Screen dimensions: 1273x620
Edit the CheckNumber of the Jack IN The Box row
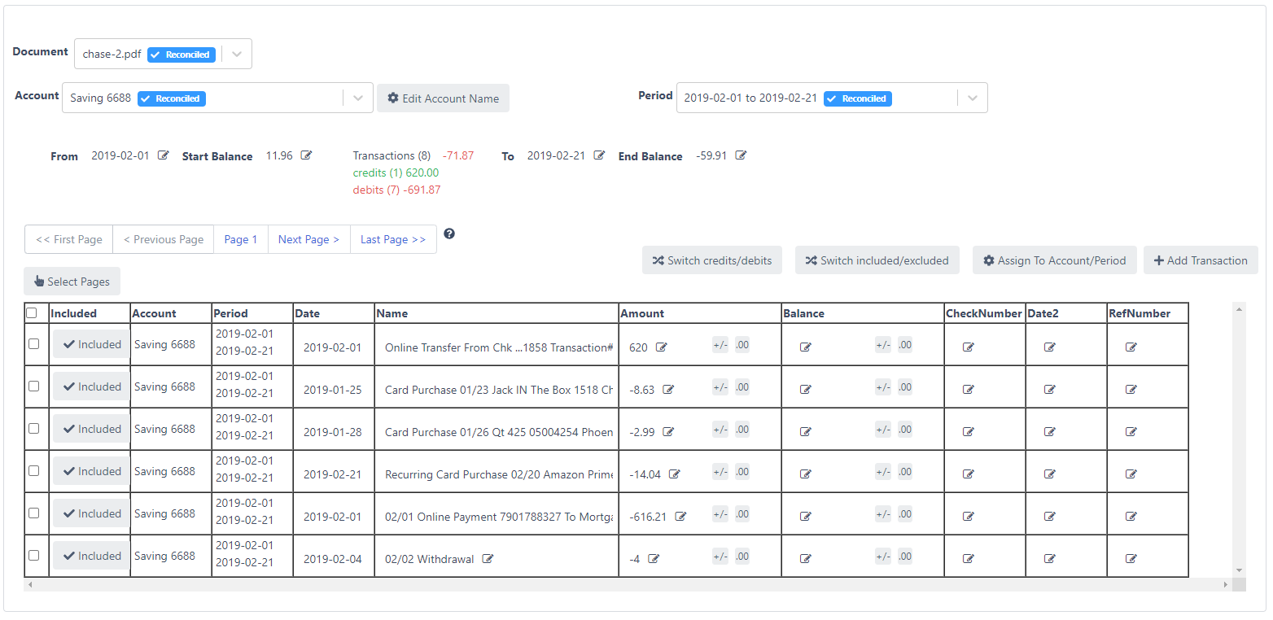coord(968,389)
